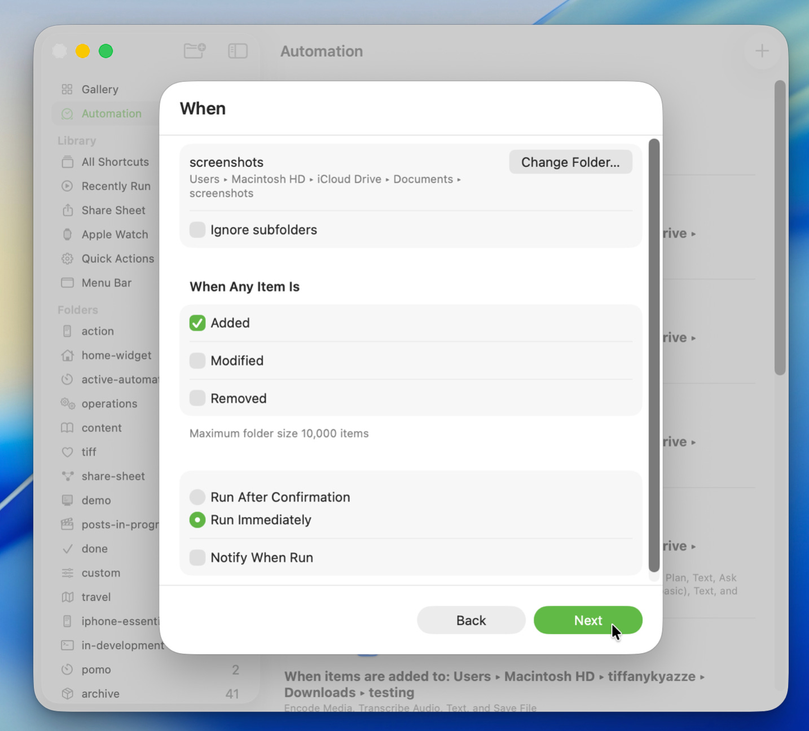809x731 pixels.
Task: Click the green zoom window button
Action: [x=106, y=51]
